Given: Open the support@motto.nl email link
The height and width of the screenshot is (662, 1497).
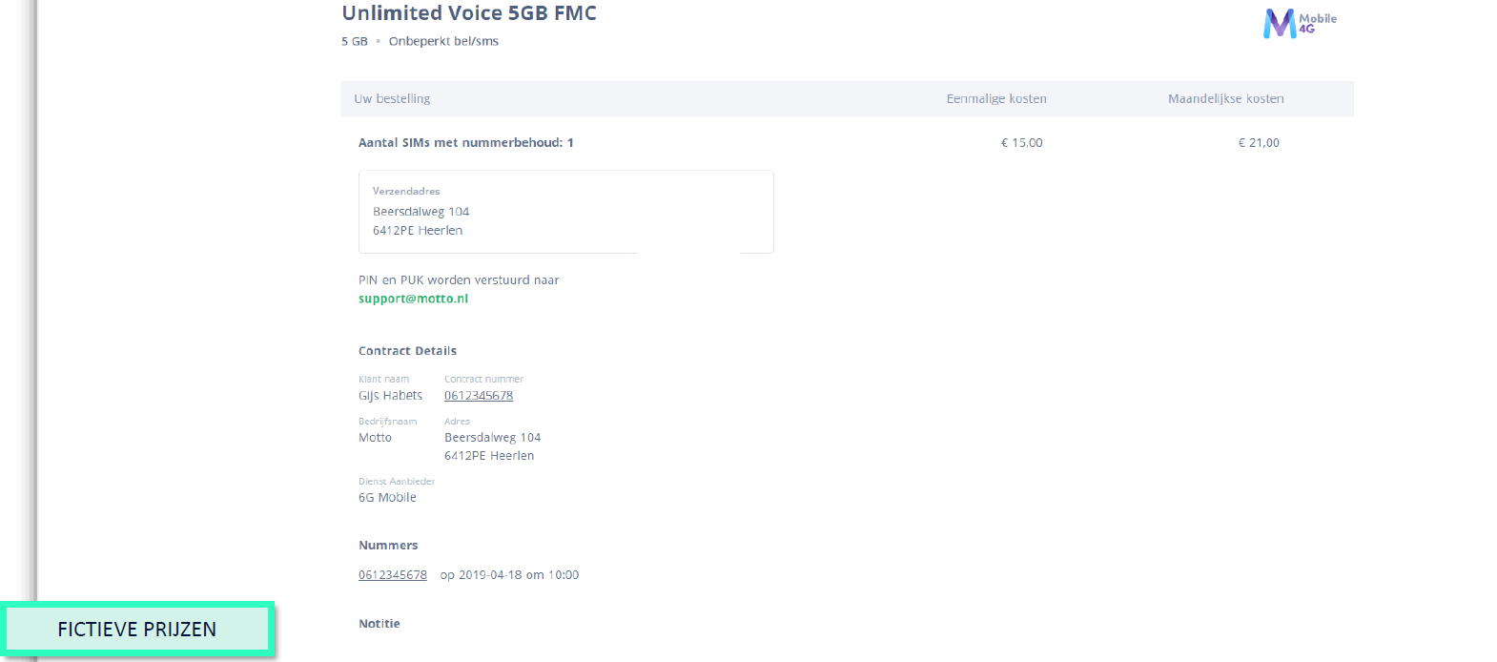Looking at the screenshot, I should point(413,299).
